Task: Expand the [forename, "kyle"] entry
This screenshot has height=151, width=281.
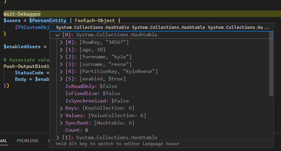Action: pyautogui.click(x=61, y=57)
